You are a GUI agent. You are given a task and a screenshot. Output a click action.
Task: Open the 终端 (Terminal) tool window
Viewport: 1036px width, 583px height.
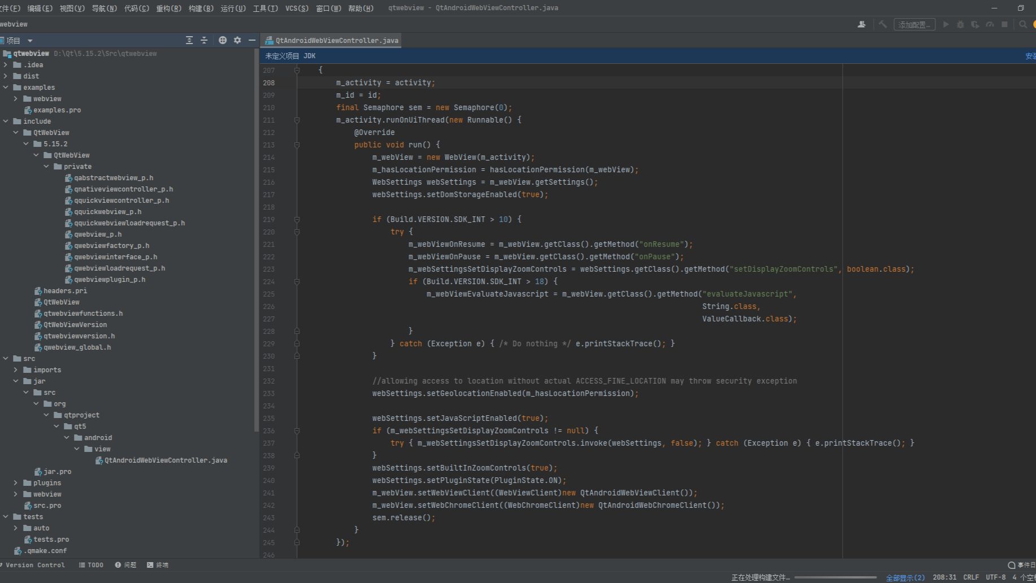click(158, 565)
